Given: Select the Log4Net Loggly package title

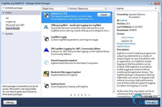Looking at the screenshot, I should (x=59, y=37).
